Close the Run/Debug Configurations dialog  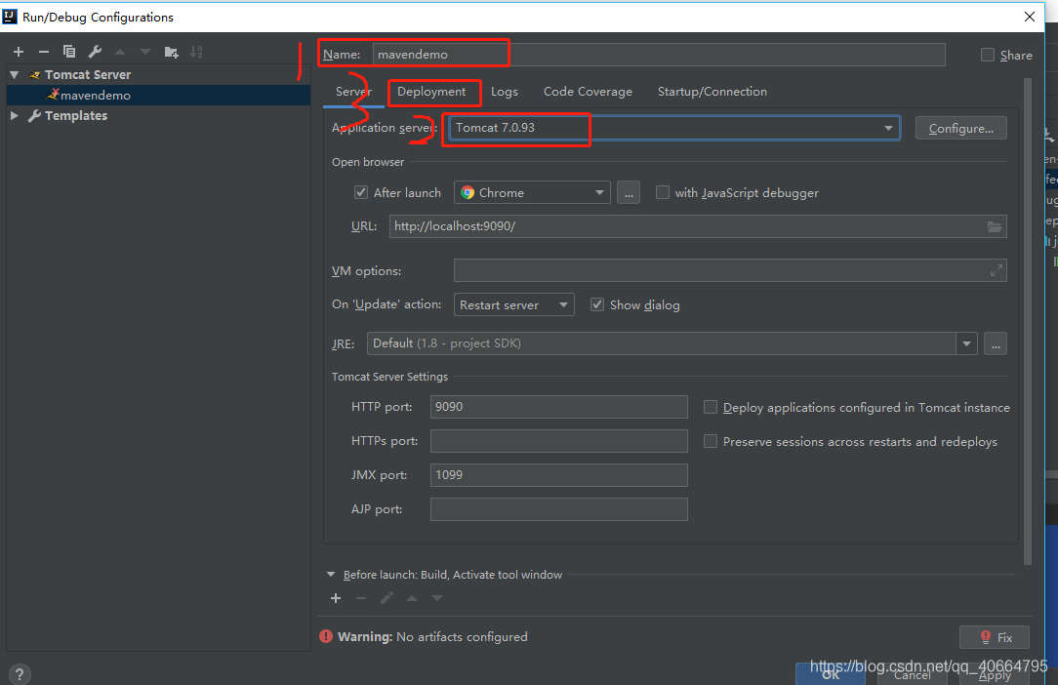[1029, 17]
